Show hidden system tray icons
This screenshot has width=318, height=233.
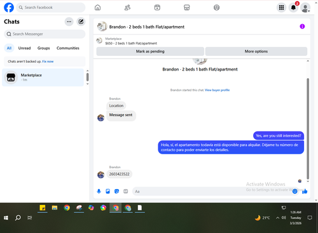pos(277,218)
